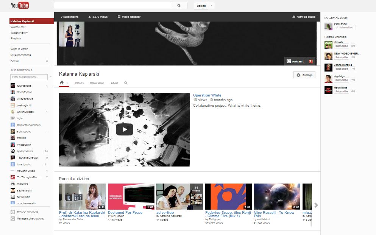Open Browse channels icon link
The height and width of the screenshot is (235, 376).
(x=13, y=212)
